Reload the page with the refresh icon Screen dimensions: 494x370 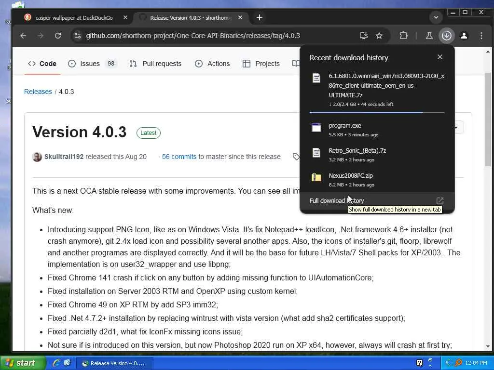pyautogui.click(x=58, y=36)
